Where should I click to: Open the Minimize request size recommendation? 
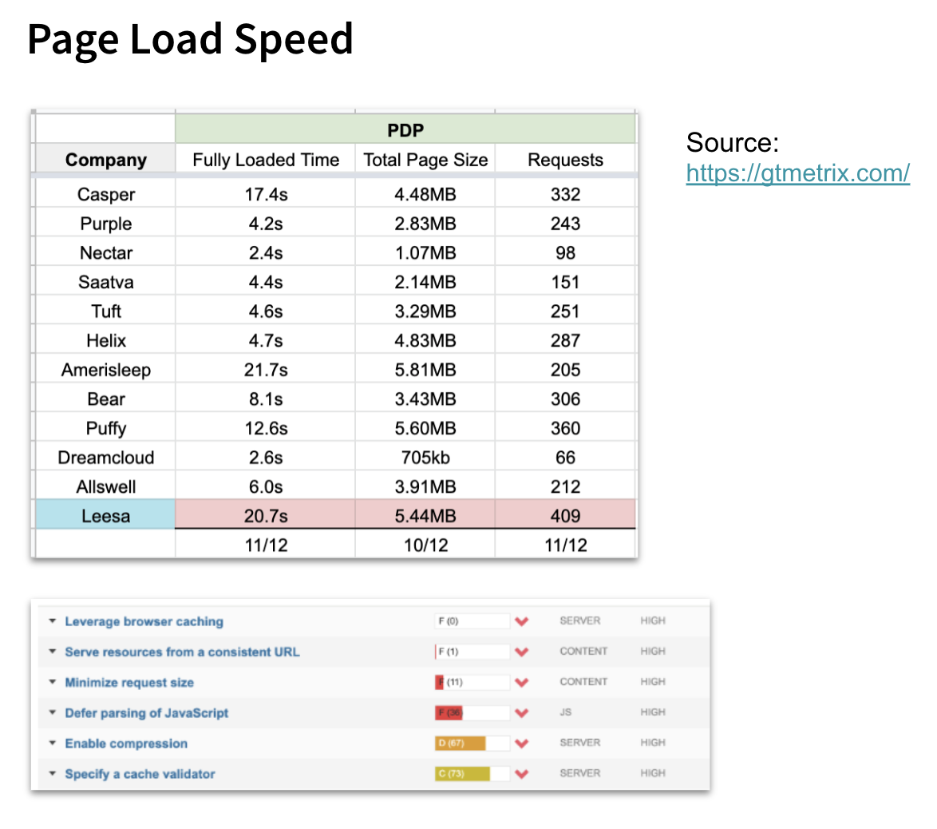(x=129, y=683)
